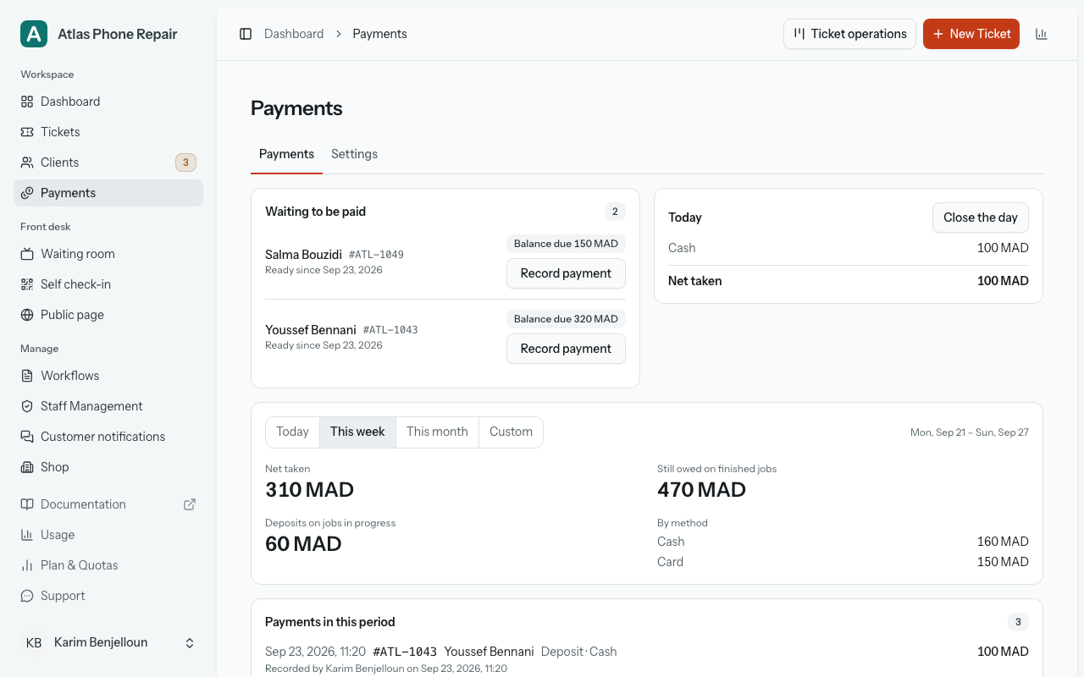
Task: Click the Public page globe icon
Action: tap(27, 315)
